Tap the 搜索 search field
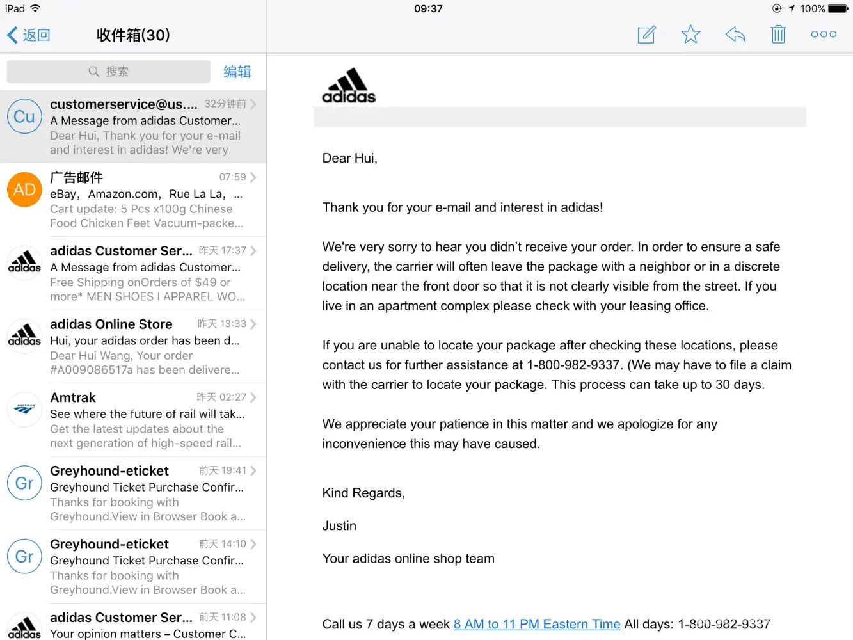 point(109,72)
